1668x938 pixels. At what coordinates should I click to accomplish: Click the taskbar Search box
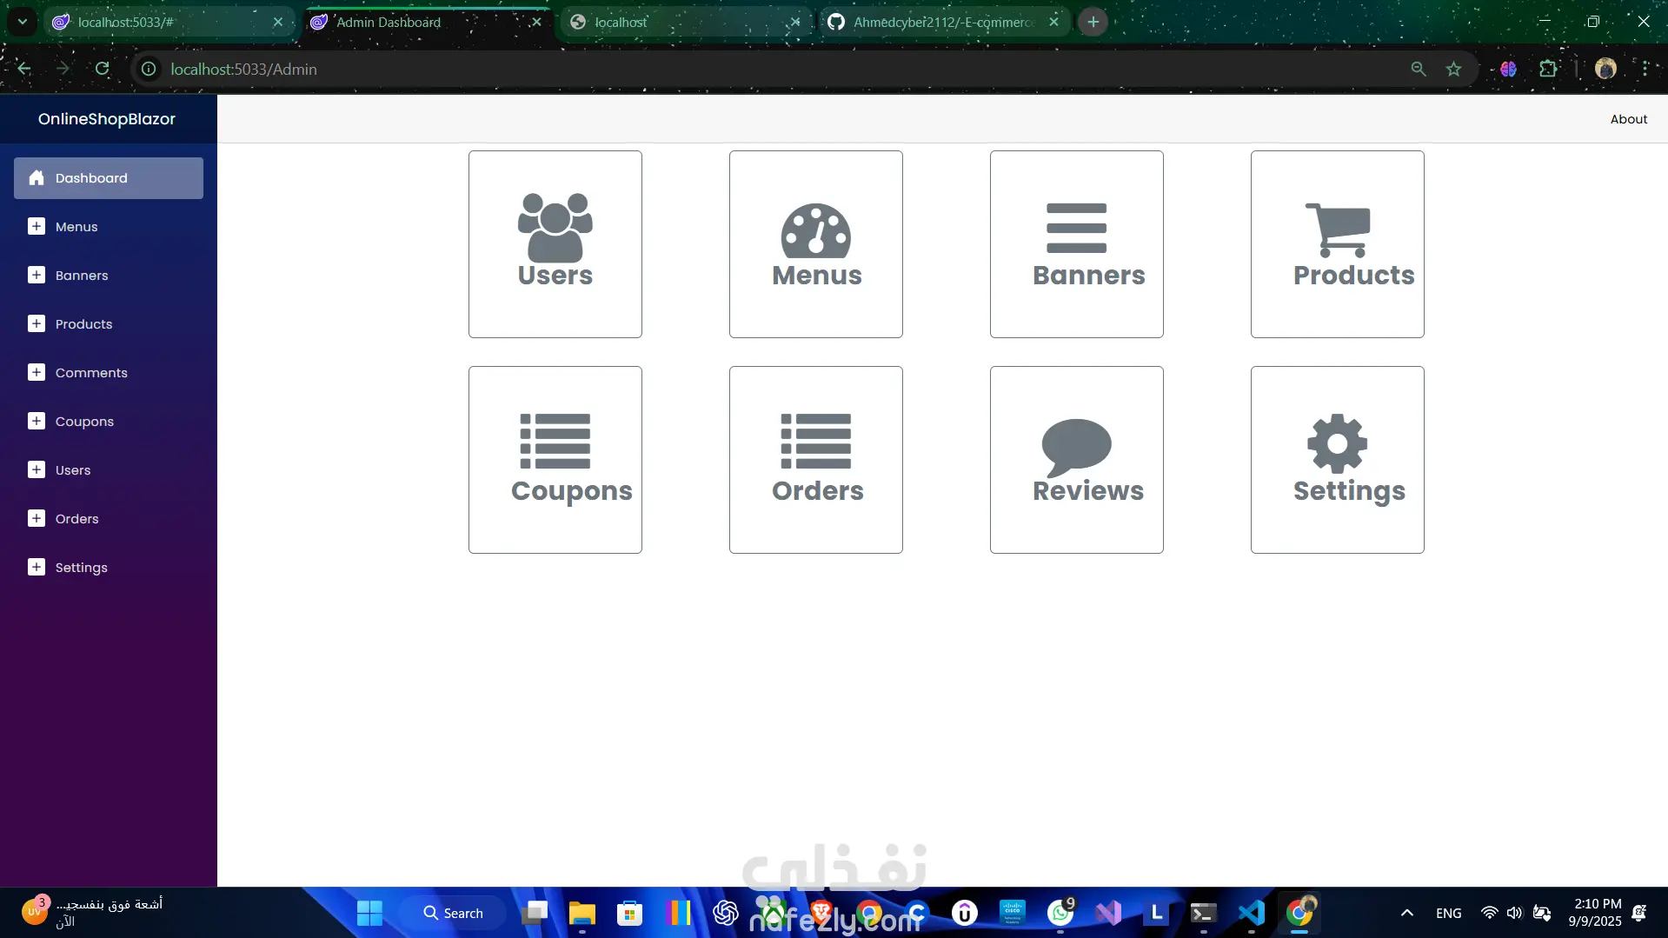click(454, 913)
